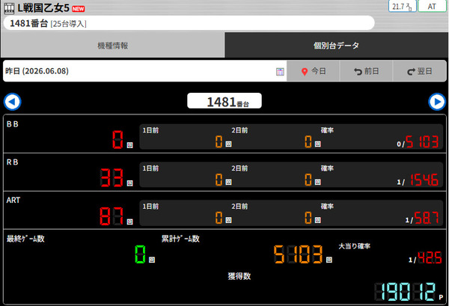
Task: Click the 1481番台 machine number box
Action: tap(224, 101)
